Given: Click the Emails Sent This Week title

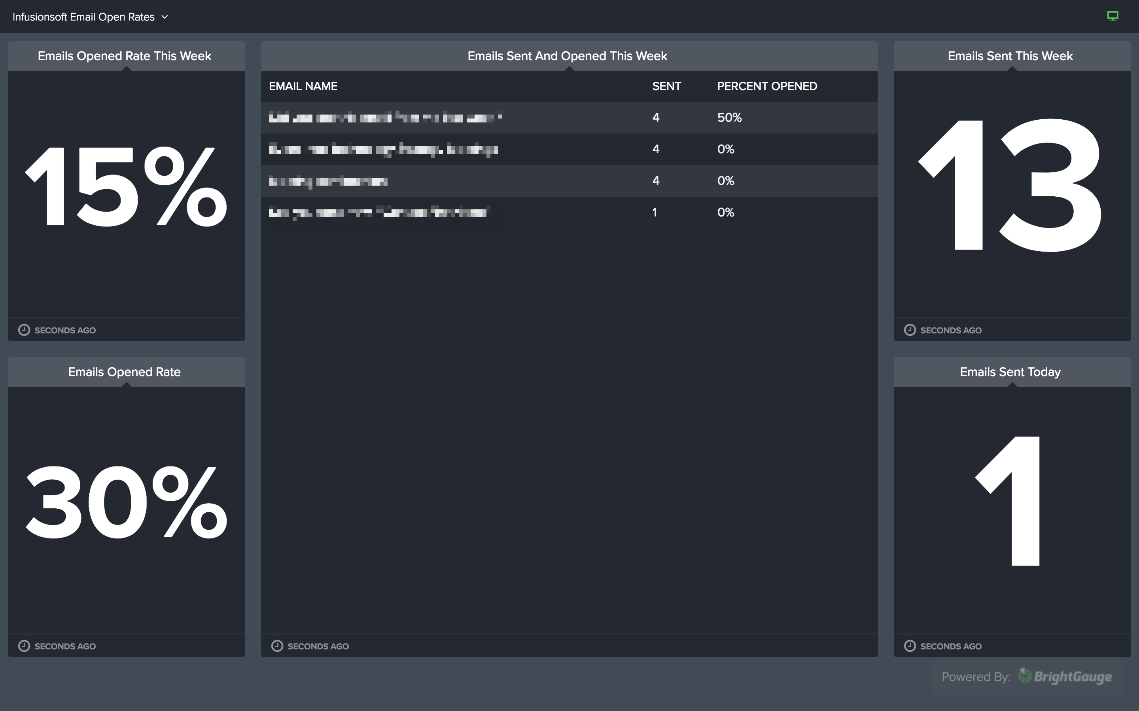Looking at the screenshot, I should [1010, 56].
